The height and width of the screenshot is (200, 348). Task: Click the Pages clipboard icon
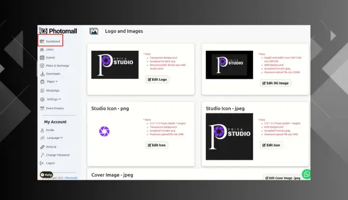(x=43, y=81)
